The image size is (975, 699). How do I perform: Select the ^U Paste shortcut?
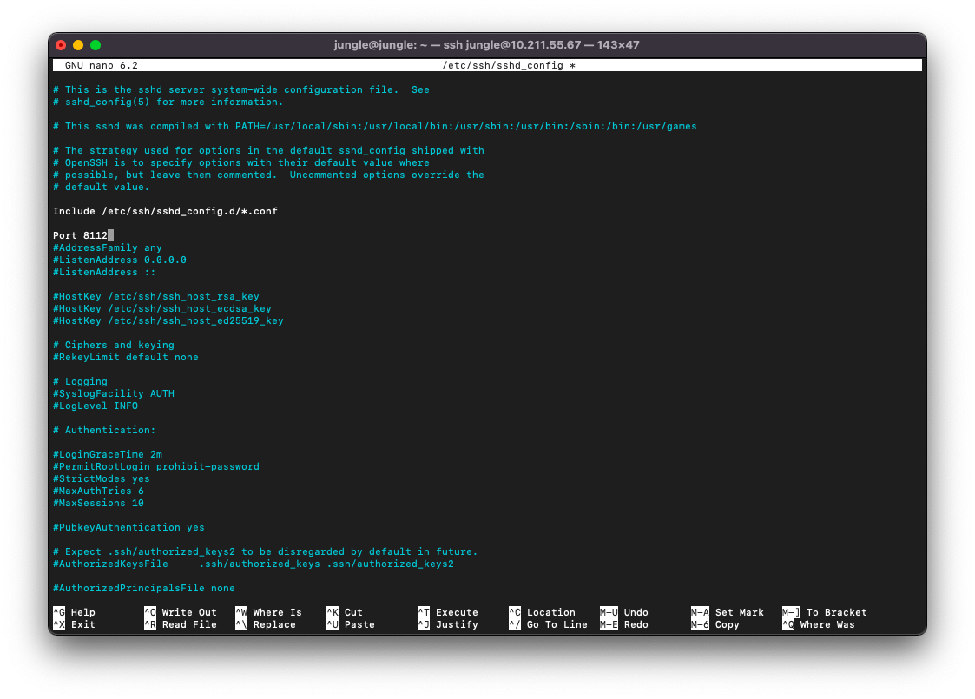[351, 624]
